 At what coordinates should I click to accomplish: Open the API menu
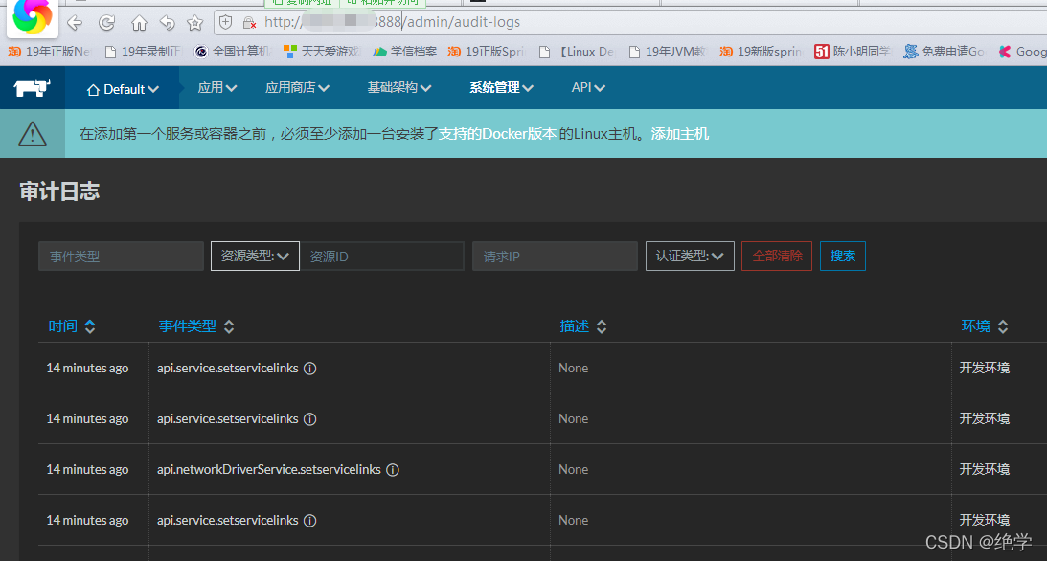588,87
